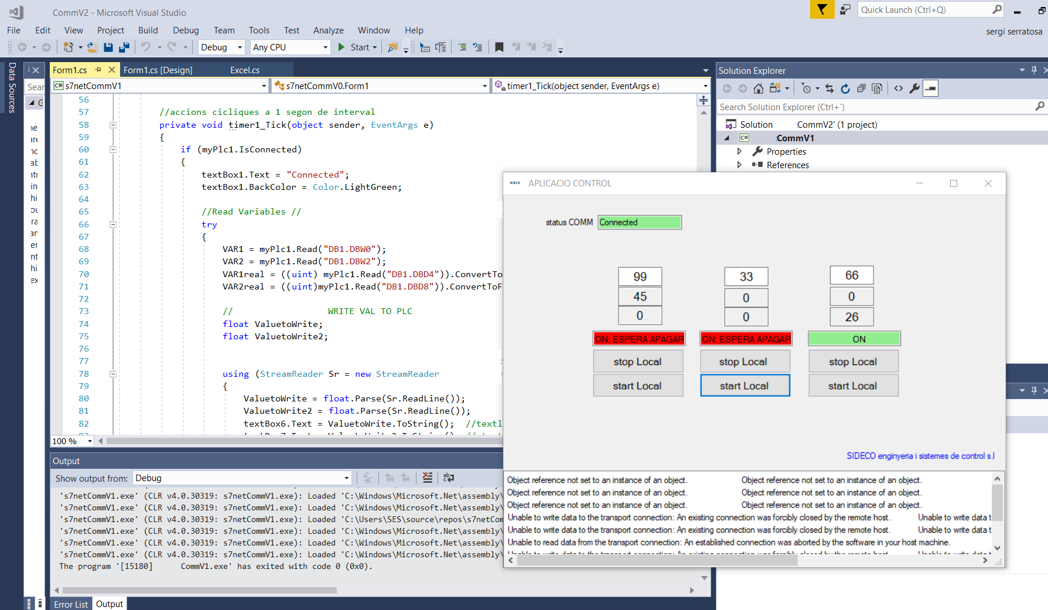Open the Any CPU platform dropdown
This screenshot has width=1048, height=610.
pyautogui.click(x=291, y=47)
